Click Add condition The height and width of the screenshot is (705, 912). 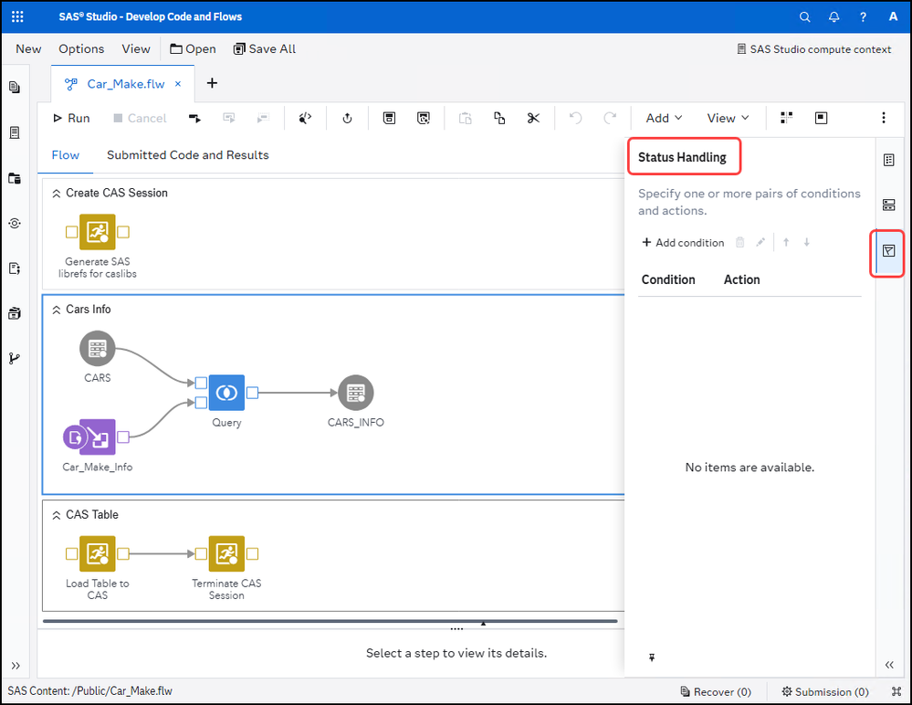(683, 243)
